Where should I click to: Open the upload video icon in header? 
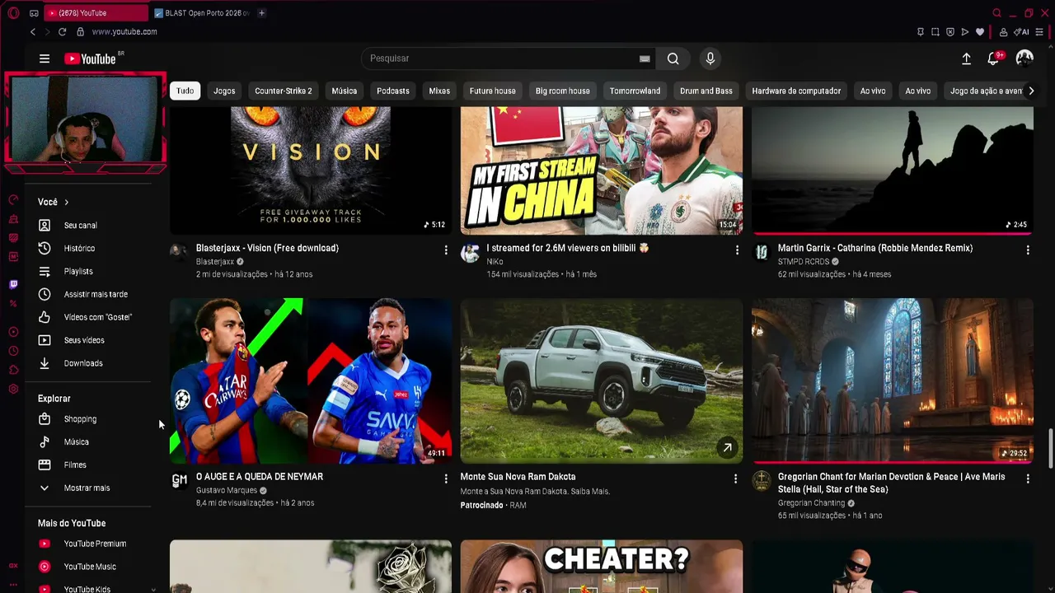(x=966, y=58)
